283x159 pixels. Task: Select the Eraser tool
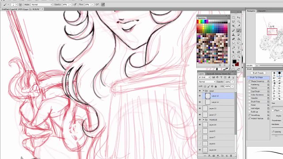(233, 39)
